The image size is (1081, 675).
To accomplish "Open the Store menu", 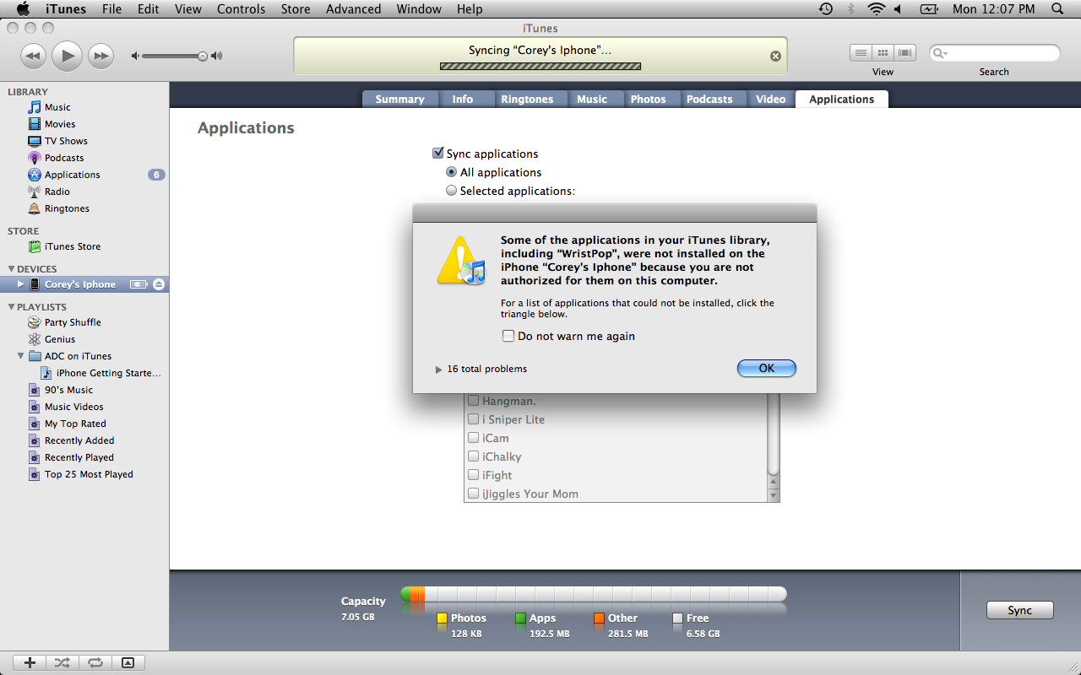I will [296, 9].
